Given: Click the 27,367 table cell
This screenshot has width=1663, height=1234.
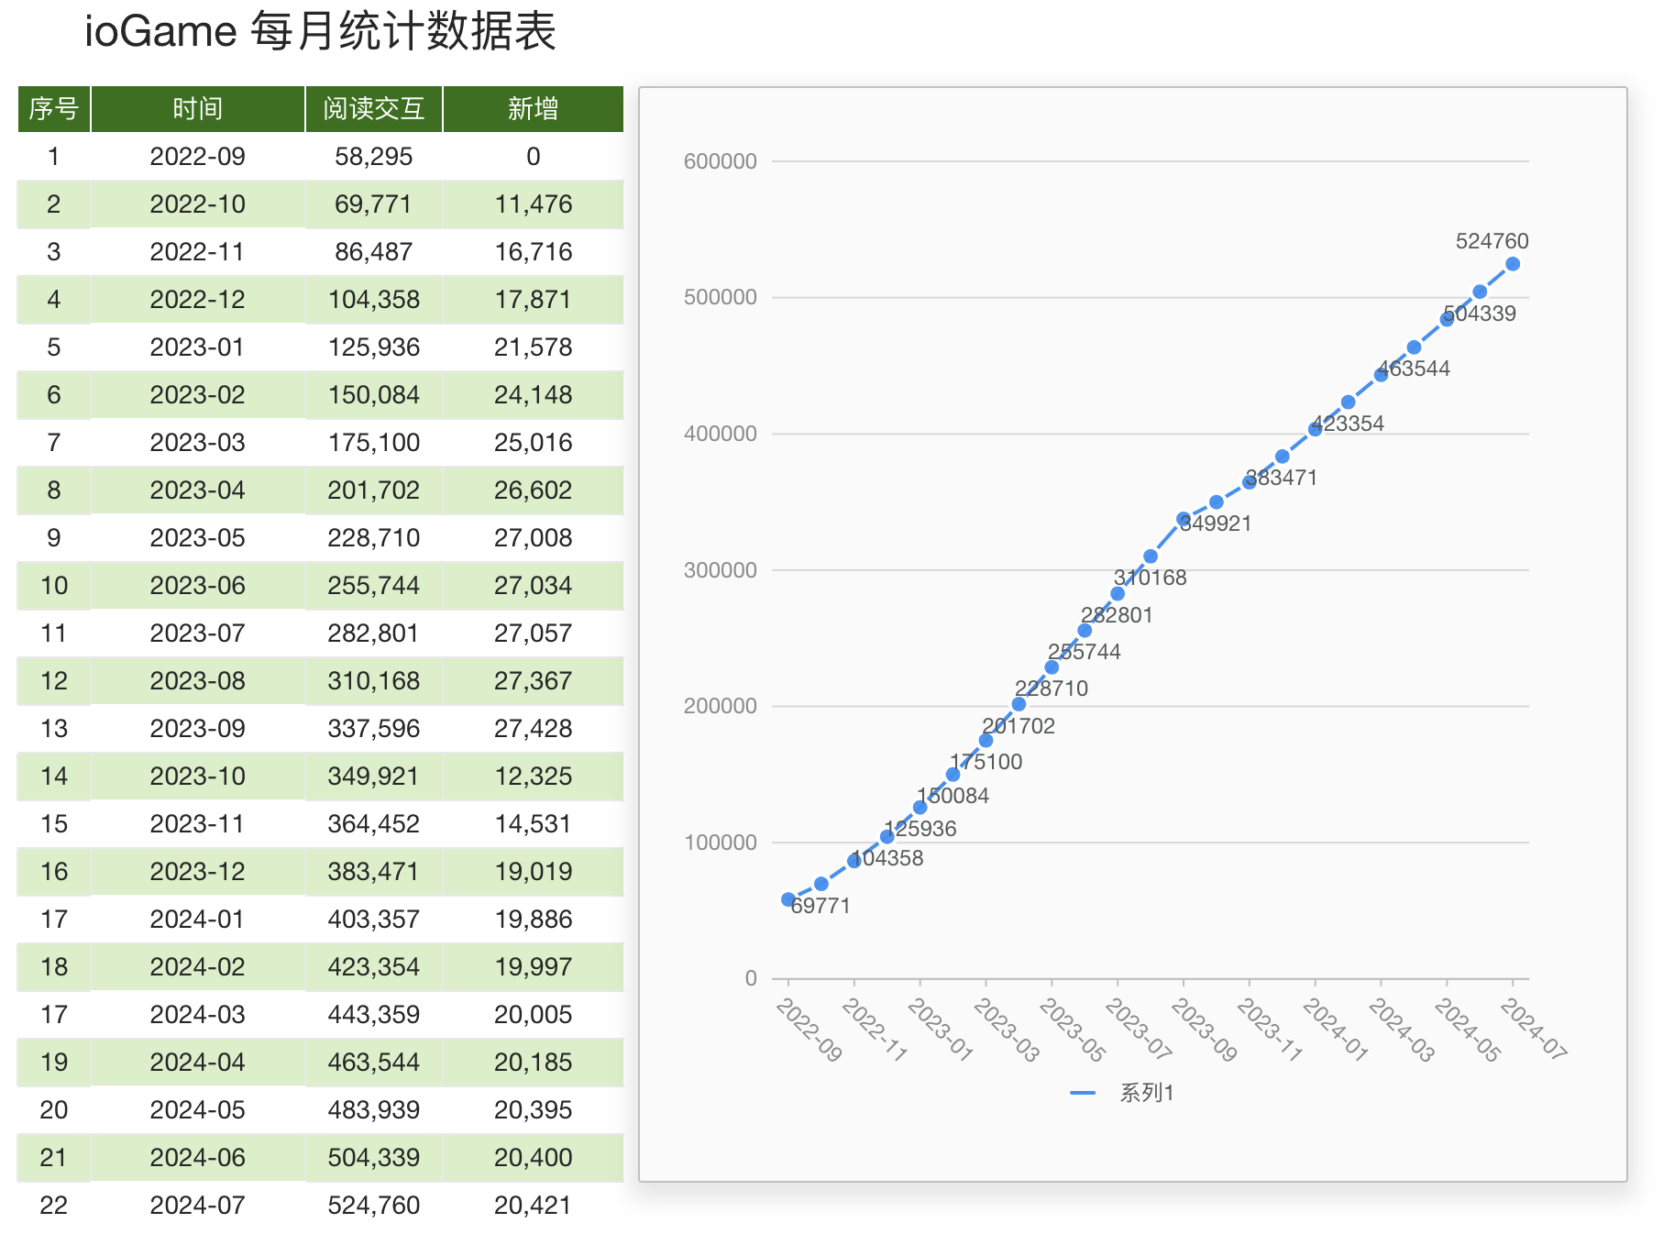Looking at the screenshot, I should tap(534, 681).
